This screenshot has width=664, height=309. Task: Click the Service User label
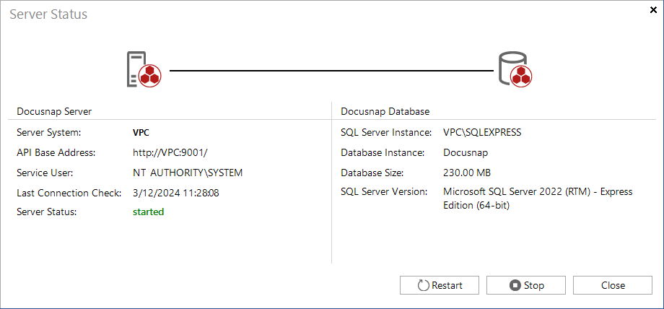point(45,173)
